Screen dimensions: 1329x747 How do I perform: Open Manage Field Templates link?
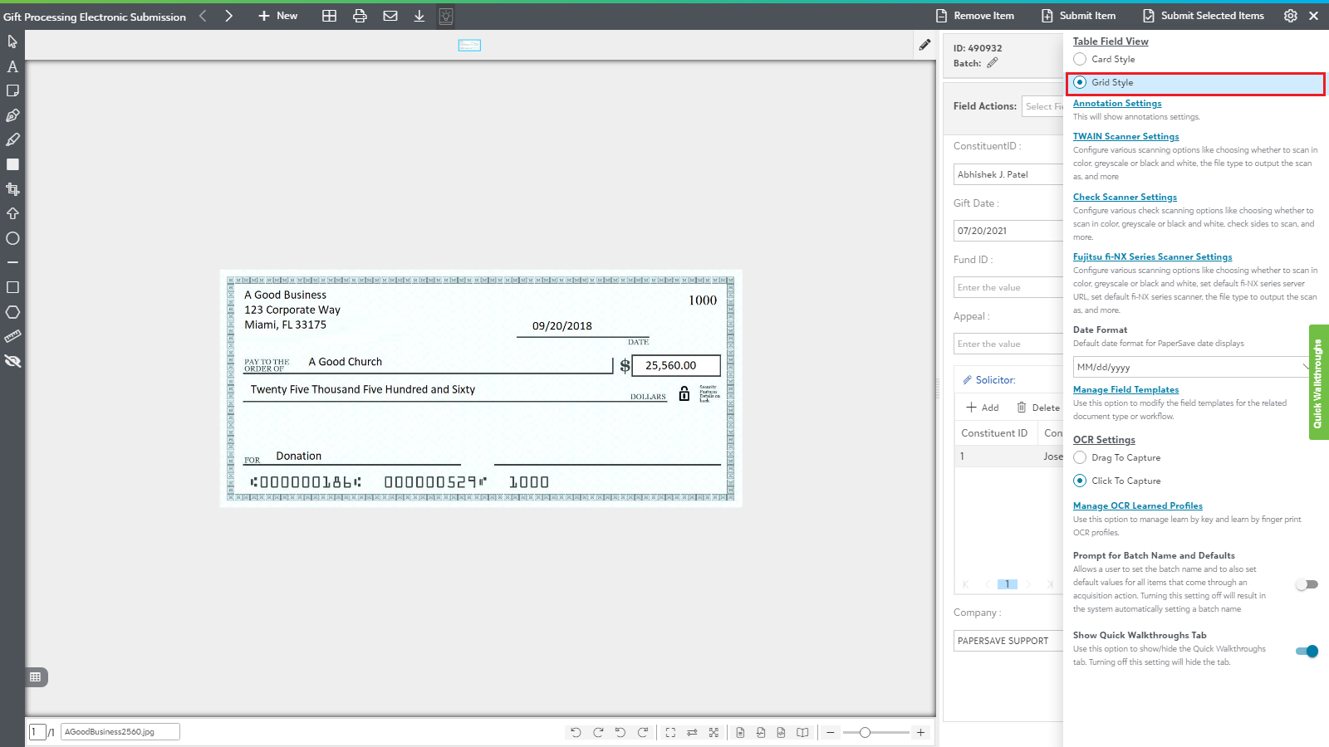[x=1125, y=389]
